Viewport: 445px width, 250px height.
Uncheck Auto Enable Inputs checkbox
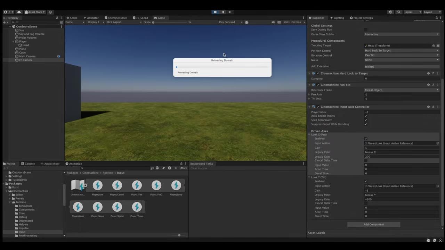click(366, 116)
